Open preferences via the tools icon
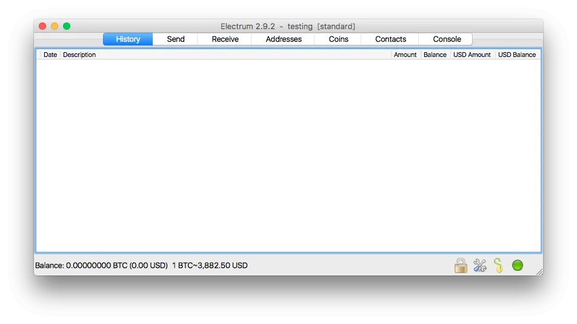 coord(480,266)
